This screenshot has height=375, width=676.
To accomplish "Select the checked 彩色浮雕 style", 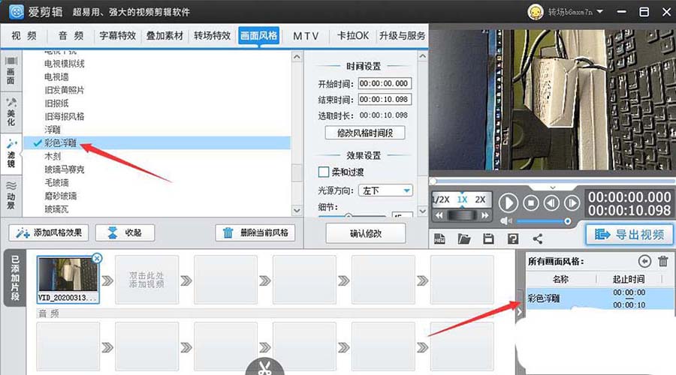I will point(158,143).
